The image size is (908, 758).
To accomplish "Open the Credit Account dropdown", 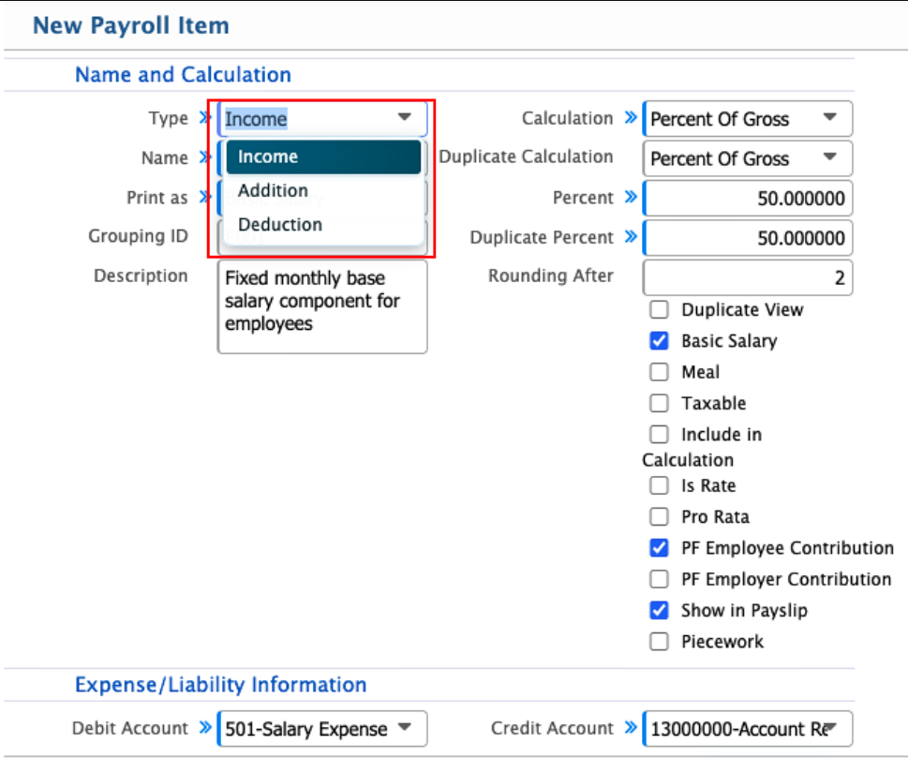I will [x=747, y=728].
